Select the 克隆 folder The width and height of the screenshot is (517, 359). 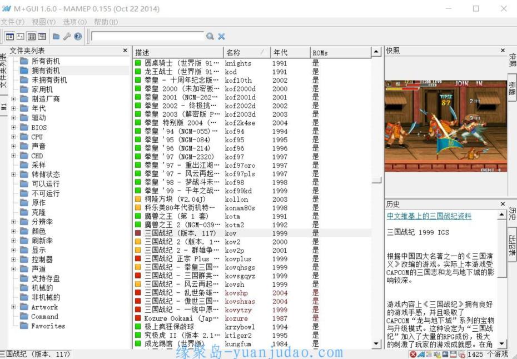[x=38, y=212]
